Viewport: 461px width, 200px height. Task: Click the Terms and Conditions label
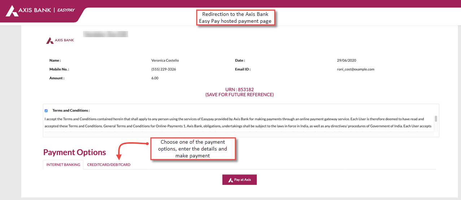71,110
